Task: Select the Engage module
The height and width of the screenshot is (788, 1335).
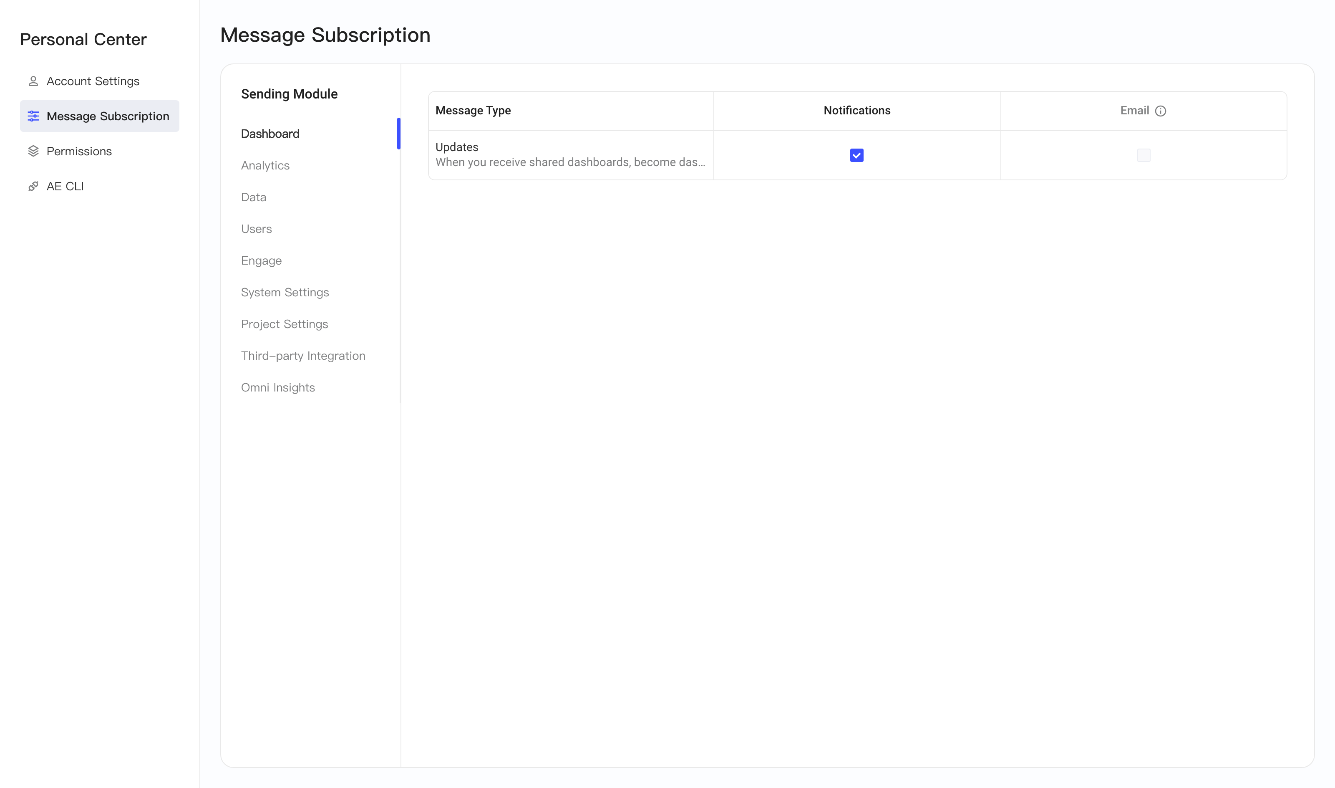Action: click(x=261, y=261)
